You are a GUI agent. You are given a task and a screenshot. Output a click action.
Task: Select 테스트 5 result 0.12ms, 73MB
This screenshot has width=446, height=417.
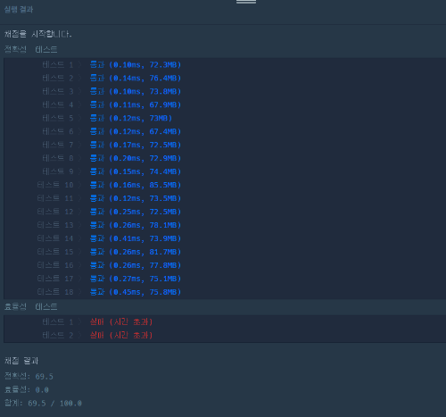[131, 118]
